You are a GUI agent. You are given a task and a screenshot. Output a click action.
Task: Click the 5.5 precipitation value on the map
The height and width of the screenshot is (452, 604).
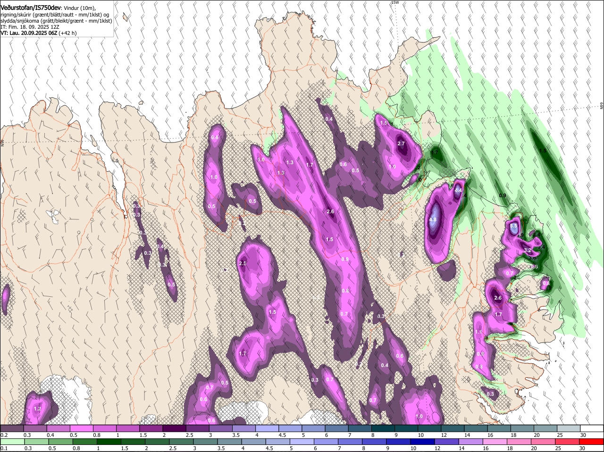coord(514,226)
